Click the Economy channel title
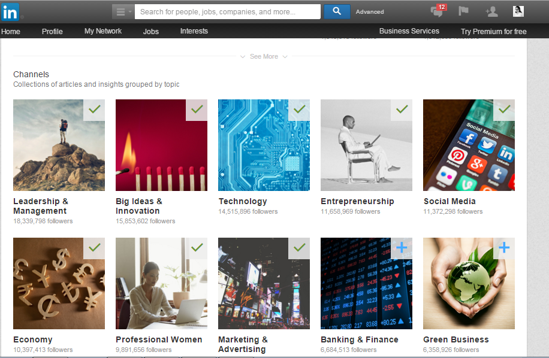 point(33,340)
